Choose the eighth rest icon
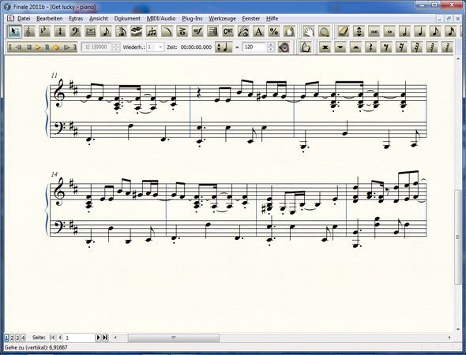466x355 pixels. coord(386,47)
